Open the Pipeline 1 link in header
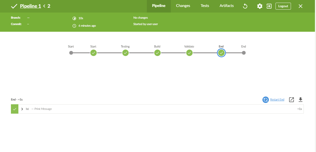 (x=30, y=6)
